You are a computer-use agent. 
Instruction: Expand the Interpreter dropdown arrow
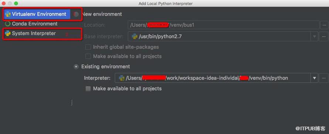point(314,78)
